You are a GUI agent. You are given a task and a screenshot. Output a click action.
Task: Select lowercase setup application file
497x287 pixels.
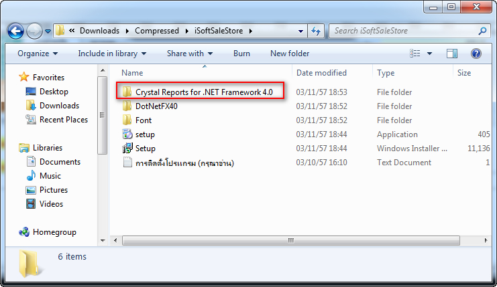[x=145, y=134]
